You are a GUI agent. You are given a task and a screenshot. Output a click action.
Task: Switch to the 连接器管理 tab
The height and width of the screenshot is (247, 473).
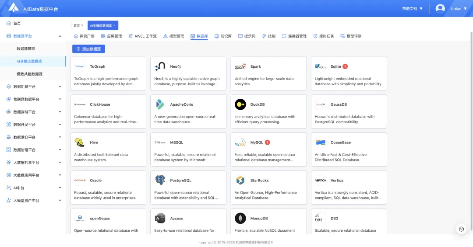tap(294, 36)
